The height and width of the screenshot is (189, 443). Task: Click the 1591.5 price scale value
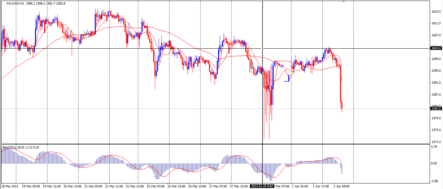click(436, 83)
